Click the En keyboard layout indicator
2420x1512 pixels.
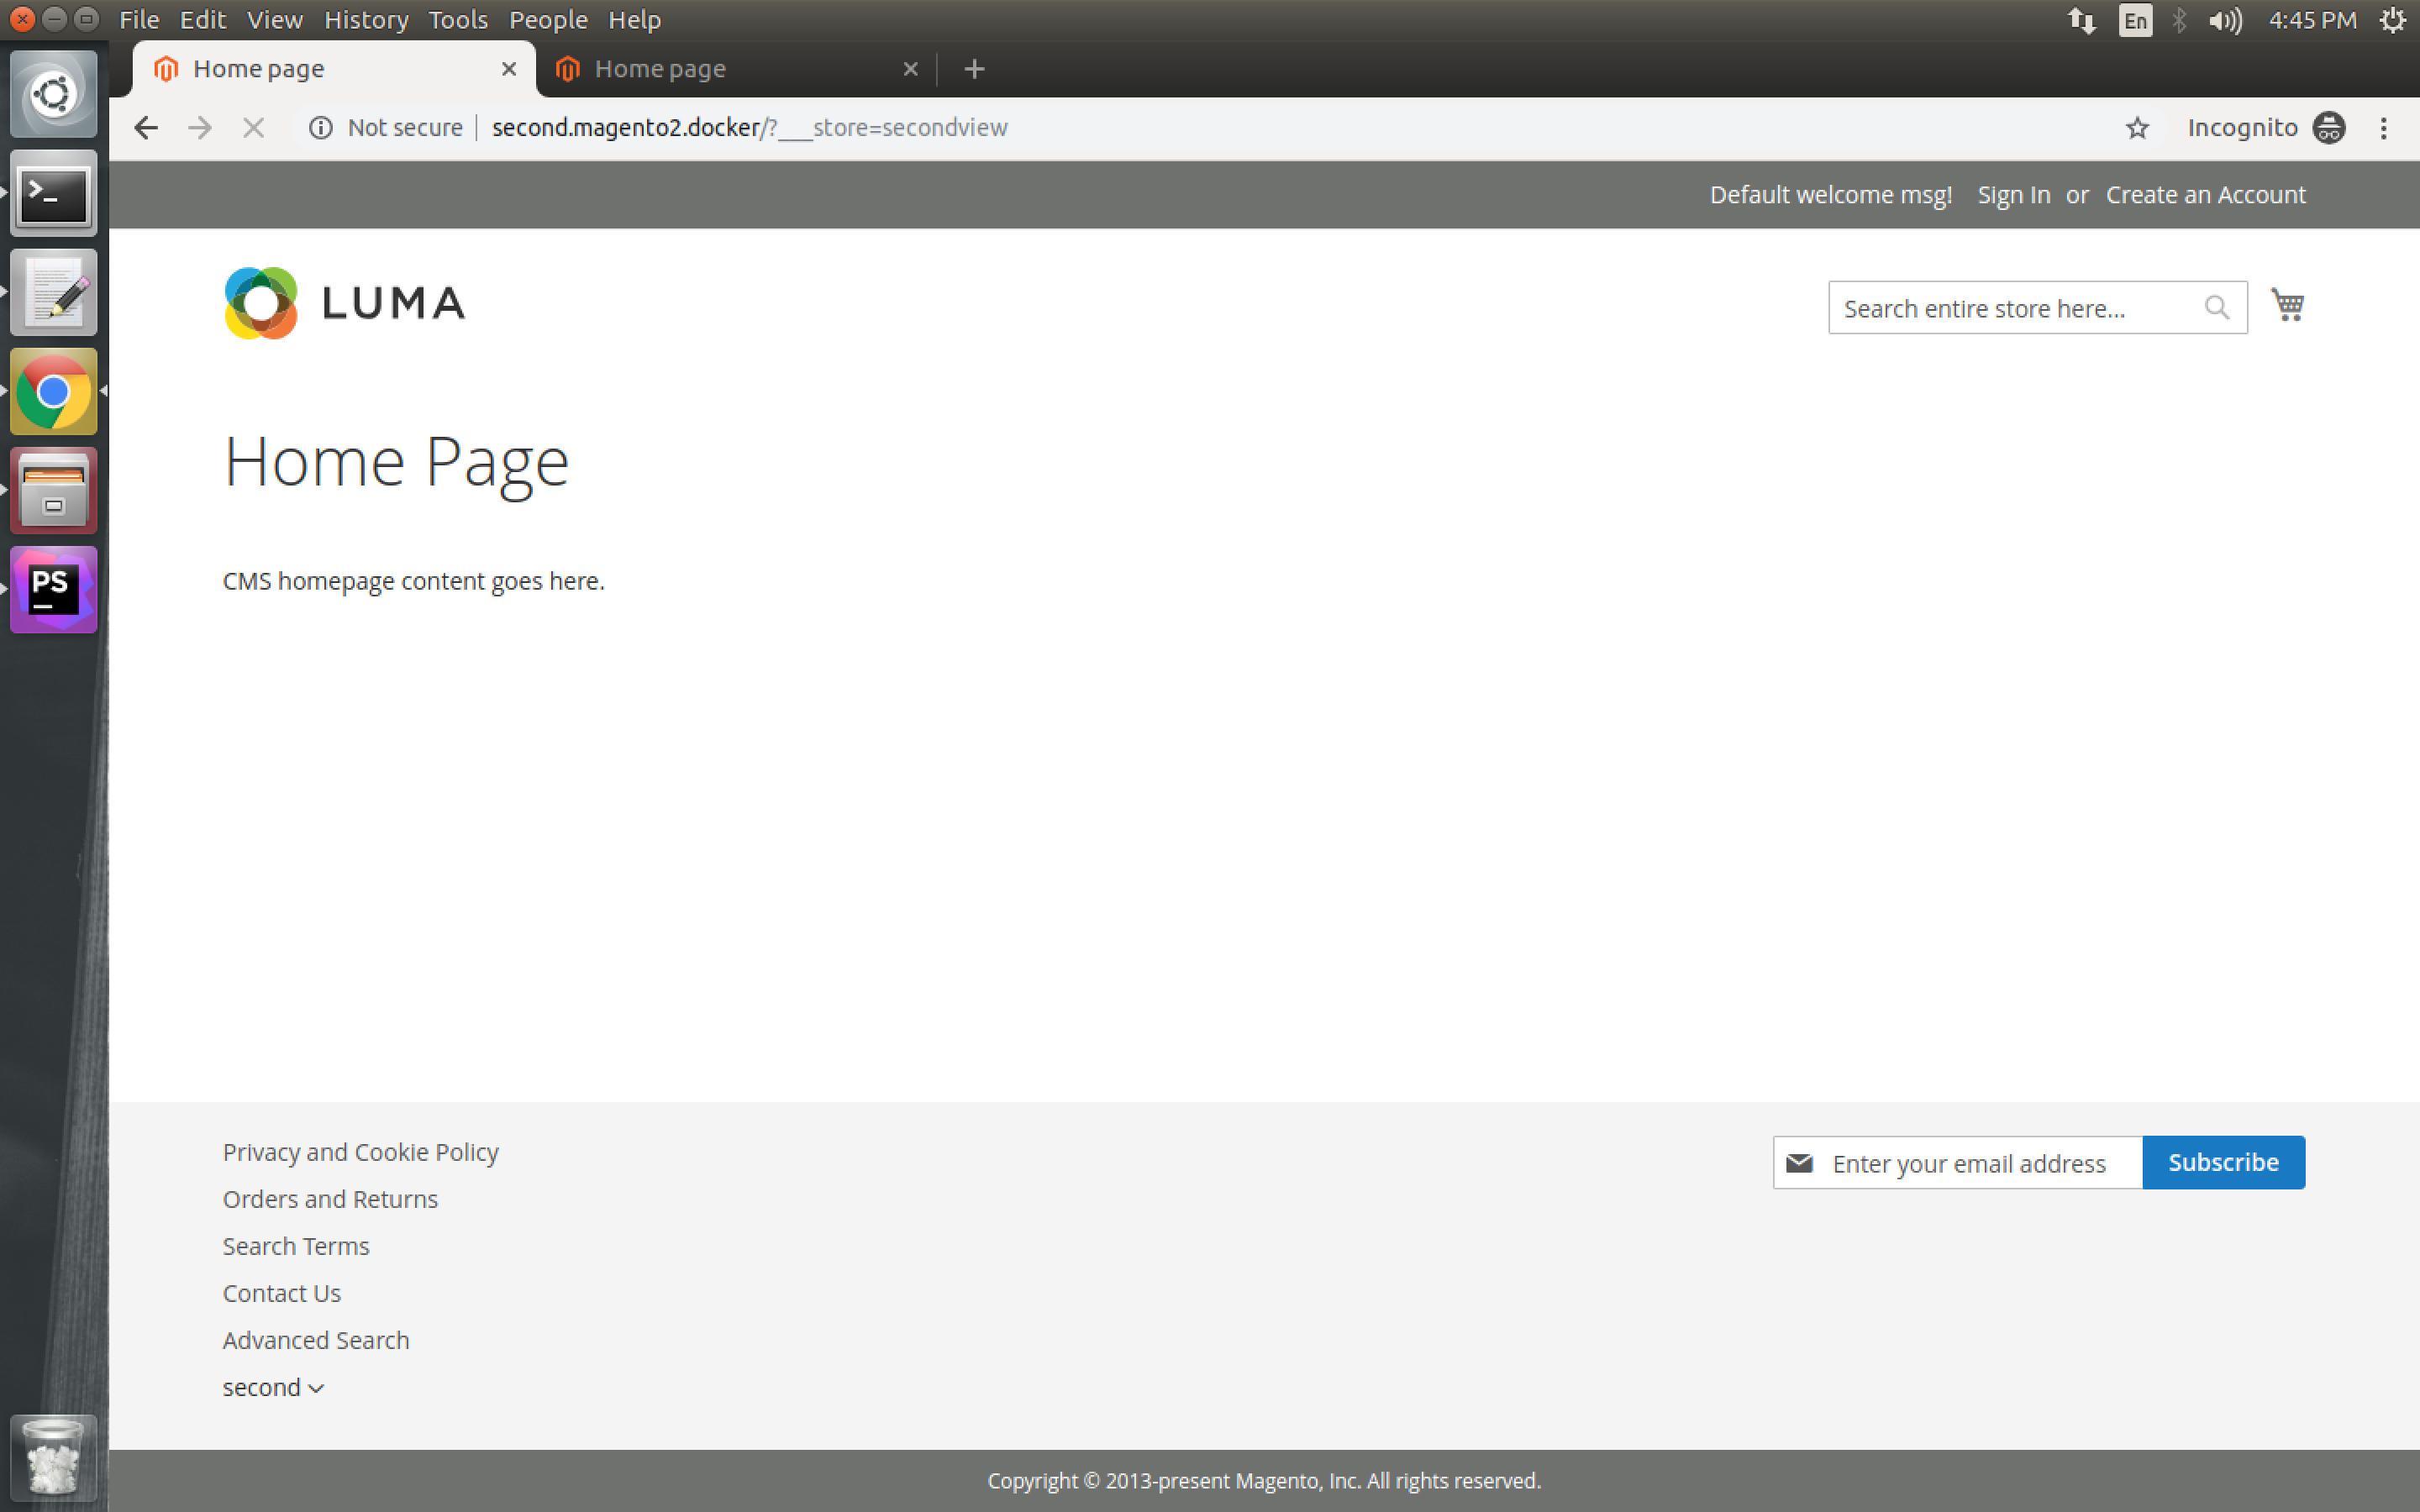point(2134,20)
